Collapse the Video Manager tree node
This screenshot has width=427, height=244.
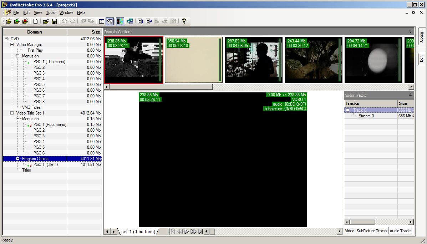tap(12, 45)
